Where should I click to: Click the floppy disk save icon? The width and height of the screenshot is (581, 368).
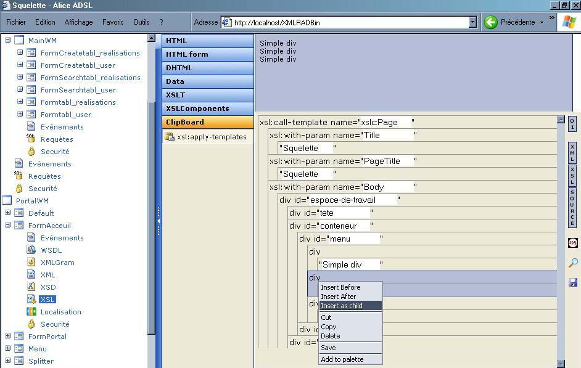(572, 282)
